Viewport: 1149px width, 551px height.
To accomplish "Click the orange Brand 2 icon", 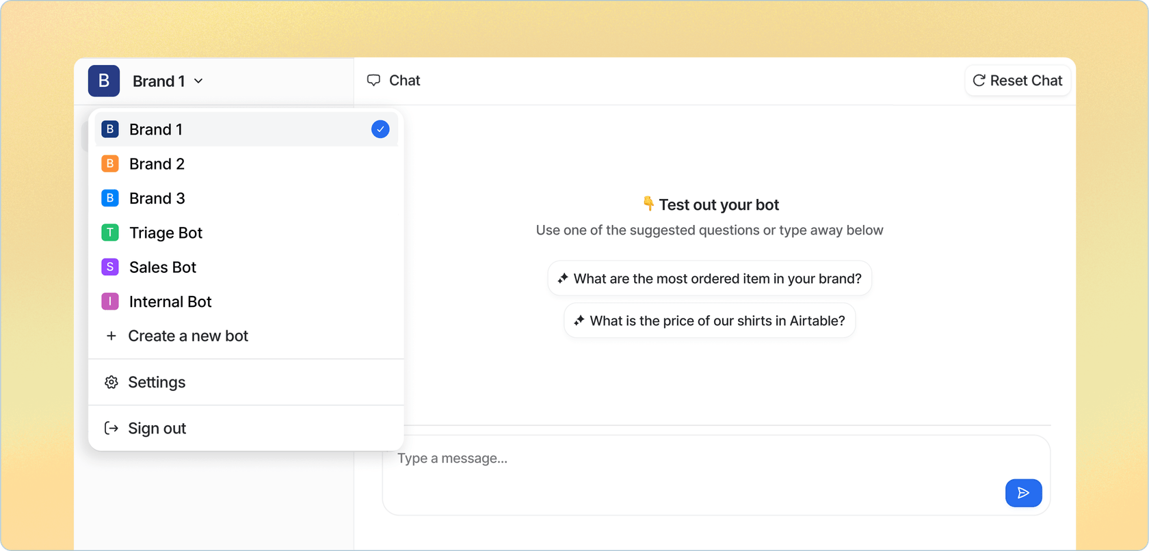I will click(x=110, y=164).
